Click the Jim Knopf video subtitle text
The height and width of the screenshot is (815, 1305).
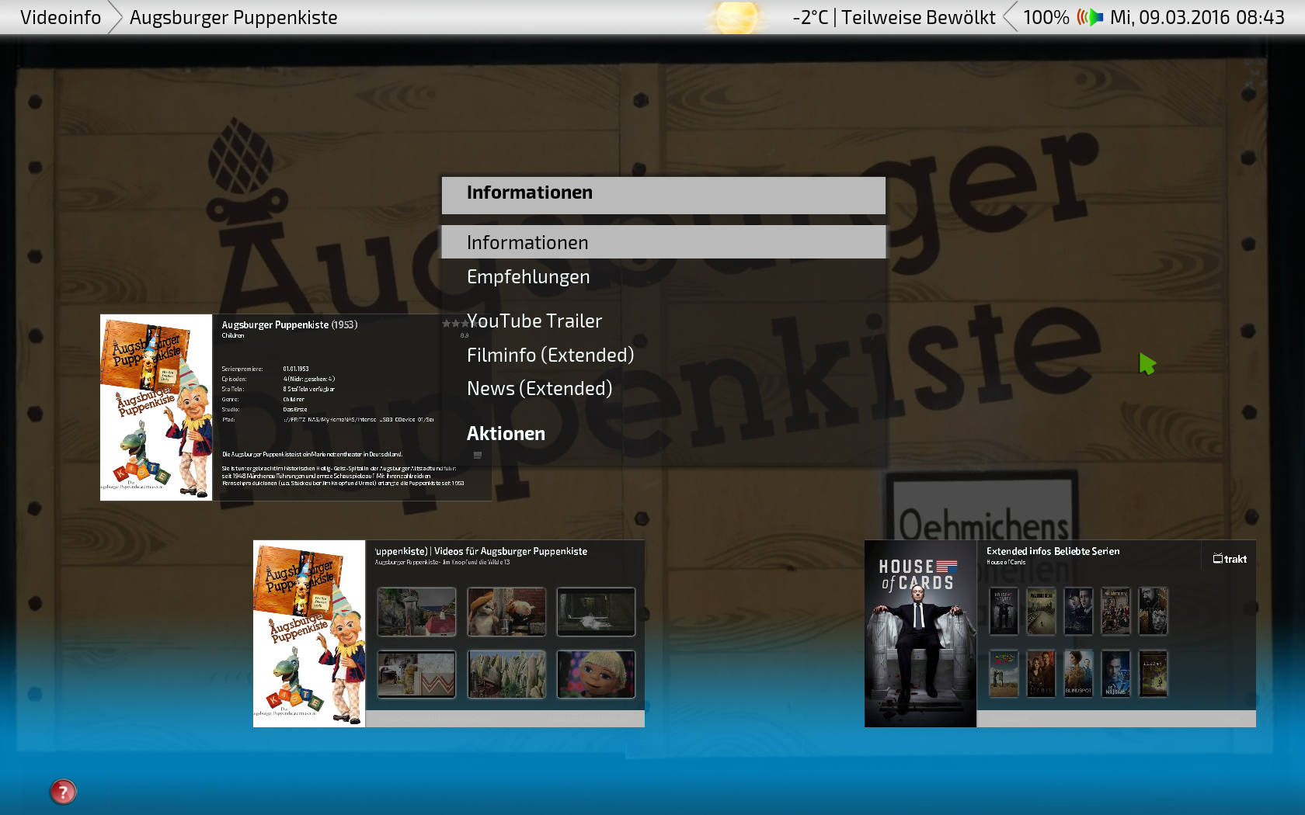tap(442, 562)
